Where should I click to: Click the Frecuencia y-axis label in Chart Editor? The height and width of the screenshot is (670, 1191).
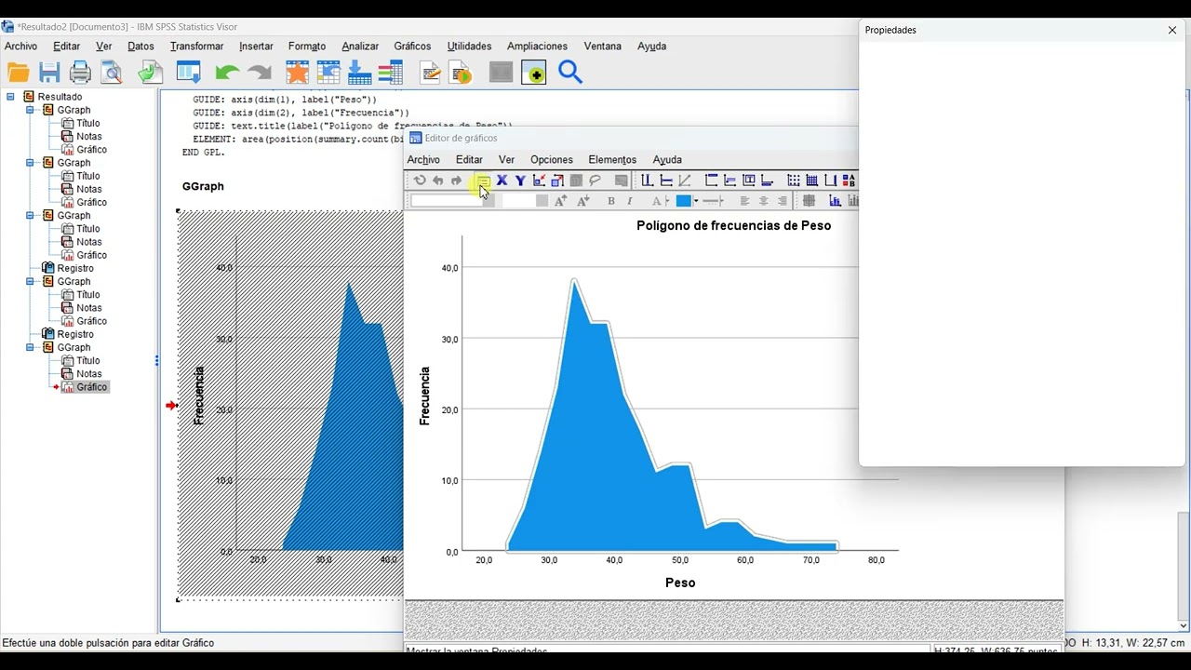(x=424, y=395)
